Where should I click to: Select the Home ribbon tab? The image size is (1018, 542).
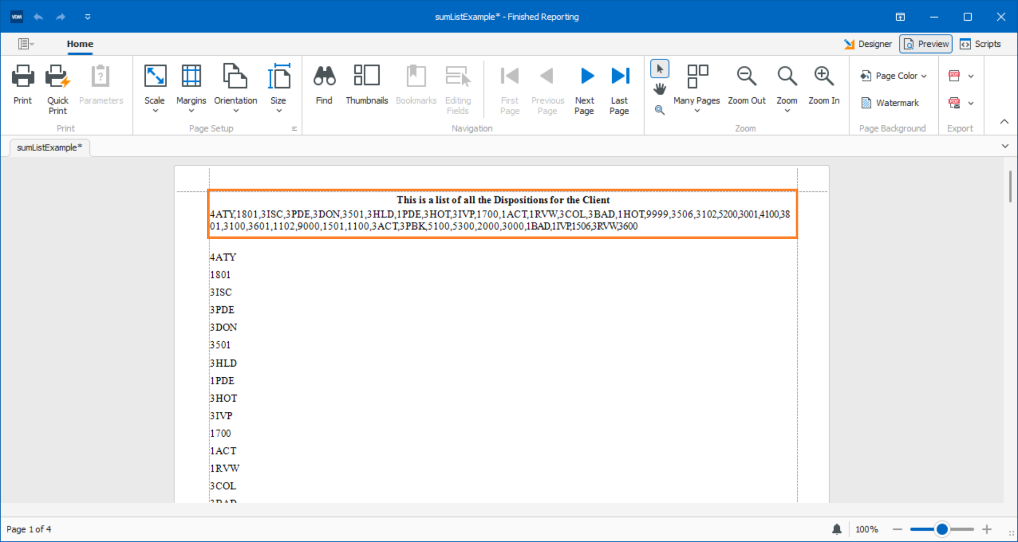pos(80,44)
